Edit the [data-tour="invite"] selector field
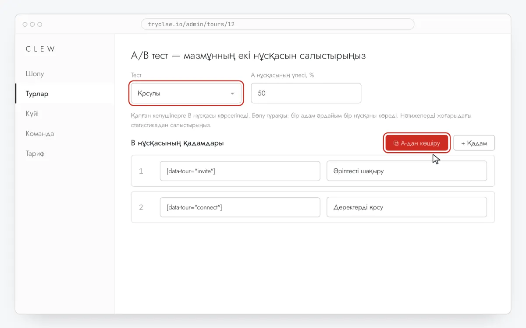Viewport: 526px width, 328px height. pyautogui.click(x=240, y=171)
